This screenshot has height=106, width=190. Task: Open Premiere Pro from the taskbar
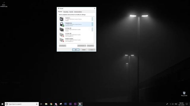click(x=75, y=104)
